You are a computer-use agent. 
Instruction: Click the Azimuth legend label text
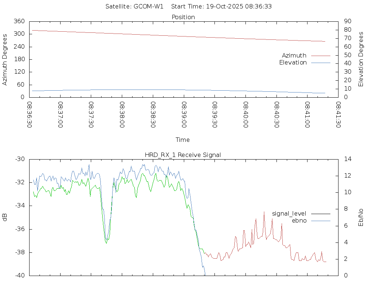(294, 56)
